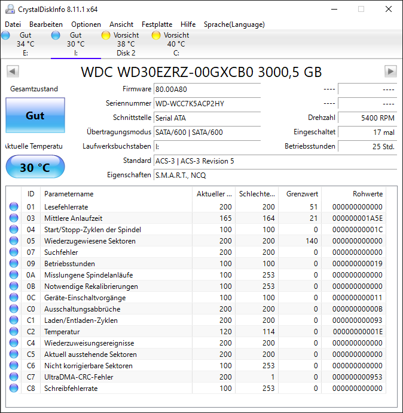The height and width of the screenshot is (413, 403).
Task: Click the firmware field 80.00A80
Action: [x=207, y=90]
